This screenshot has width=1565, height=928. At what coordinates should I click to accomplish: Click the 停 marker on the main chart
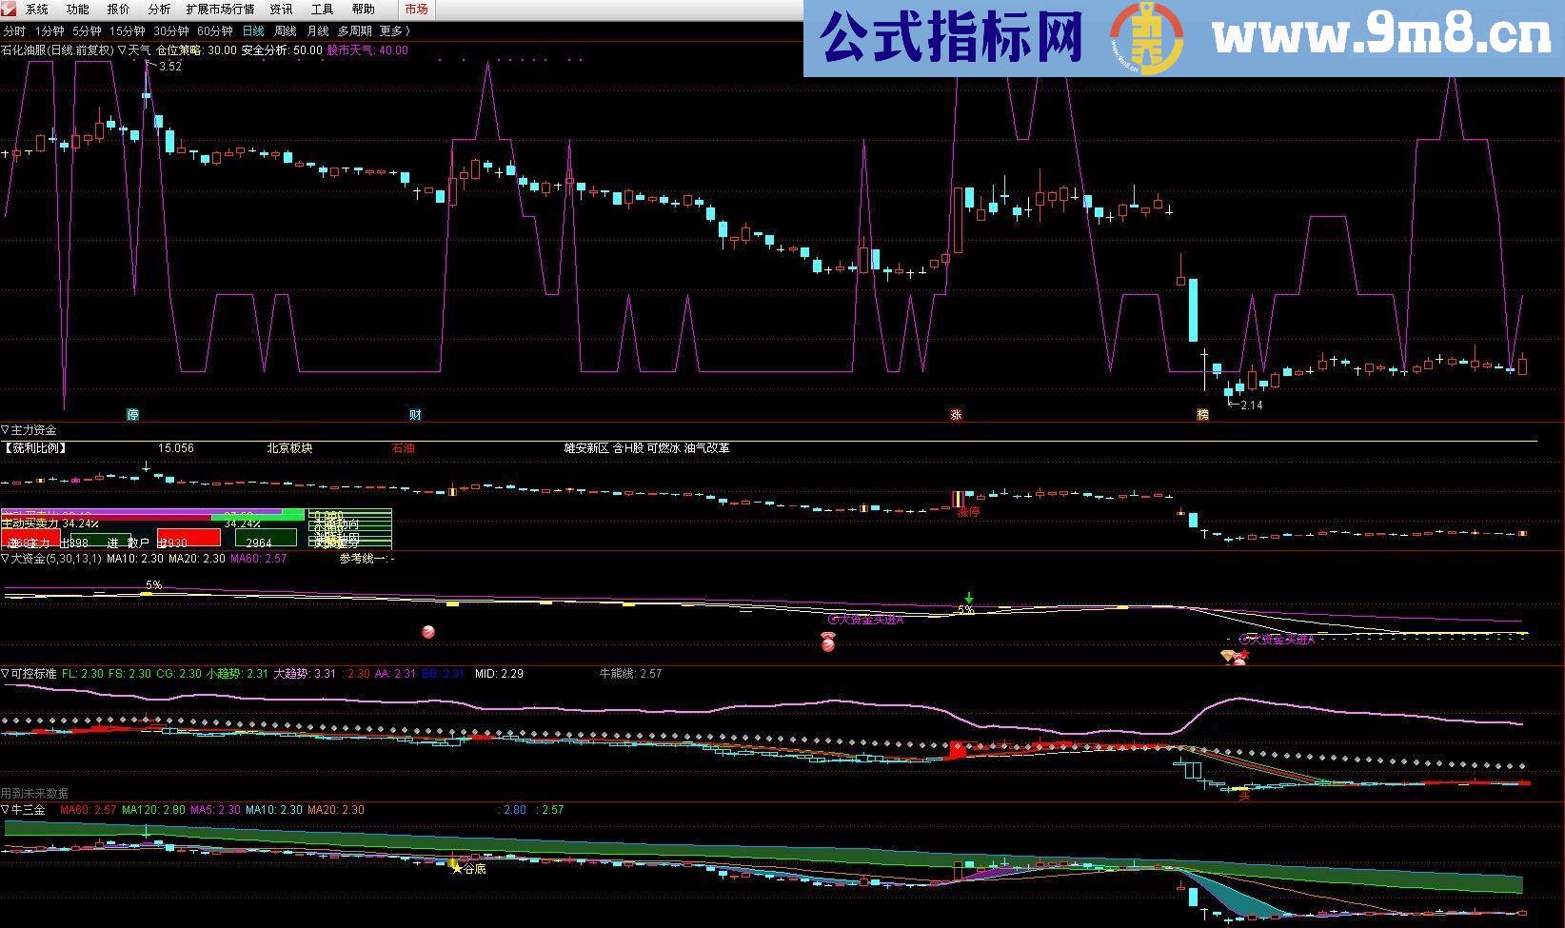point(133,415)
